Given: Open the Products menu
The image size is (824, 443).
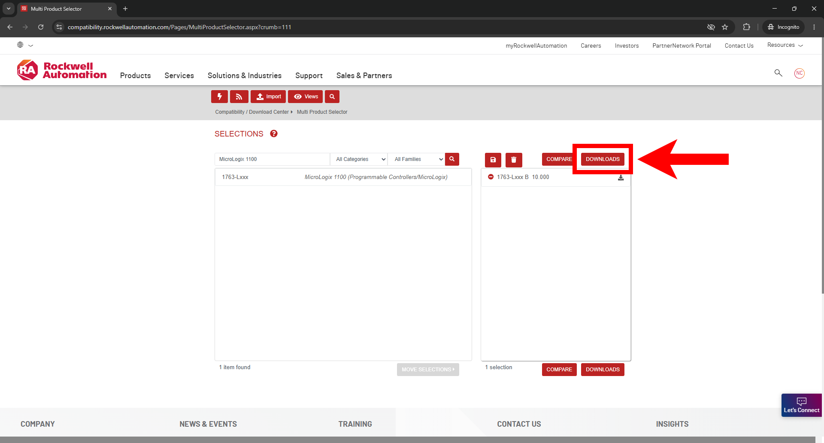Looking at the screenshot, I should tap(136, 76).
